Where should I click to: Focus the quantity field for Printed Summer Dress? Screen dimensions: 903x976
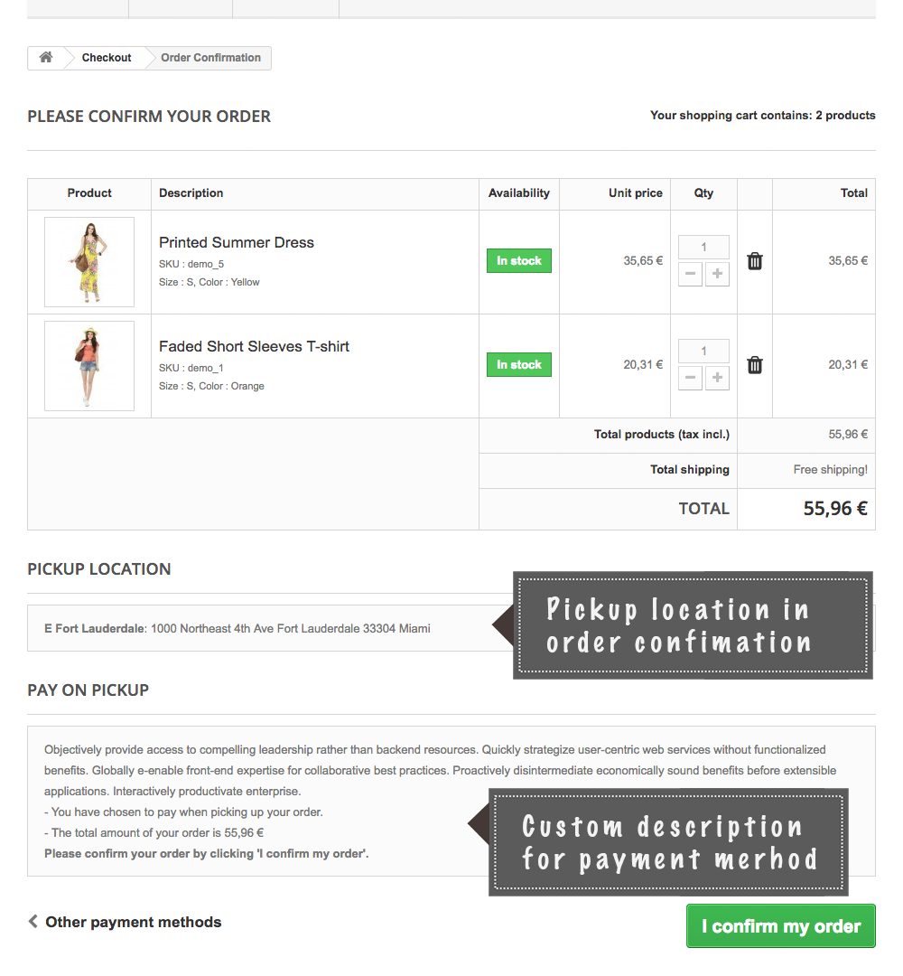coord(703,247)
